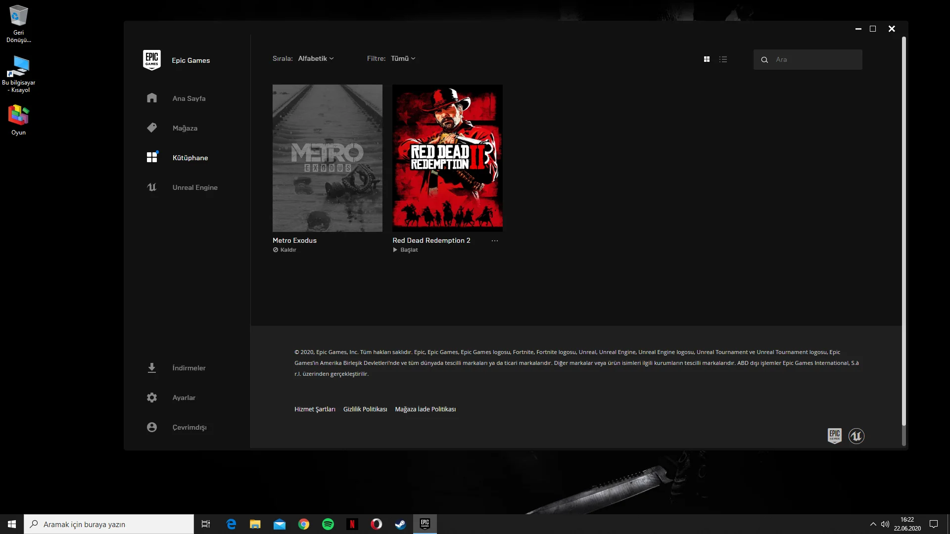Viewport: 950px width, 534px height.
Task: Click the Epic Games Launcher taskbar icon
Action: coord(425,524)
